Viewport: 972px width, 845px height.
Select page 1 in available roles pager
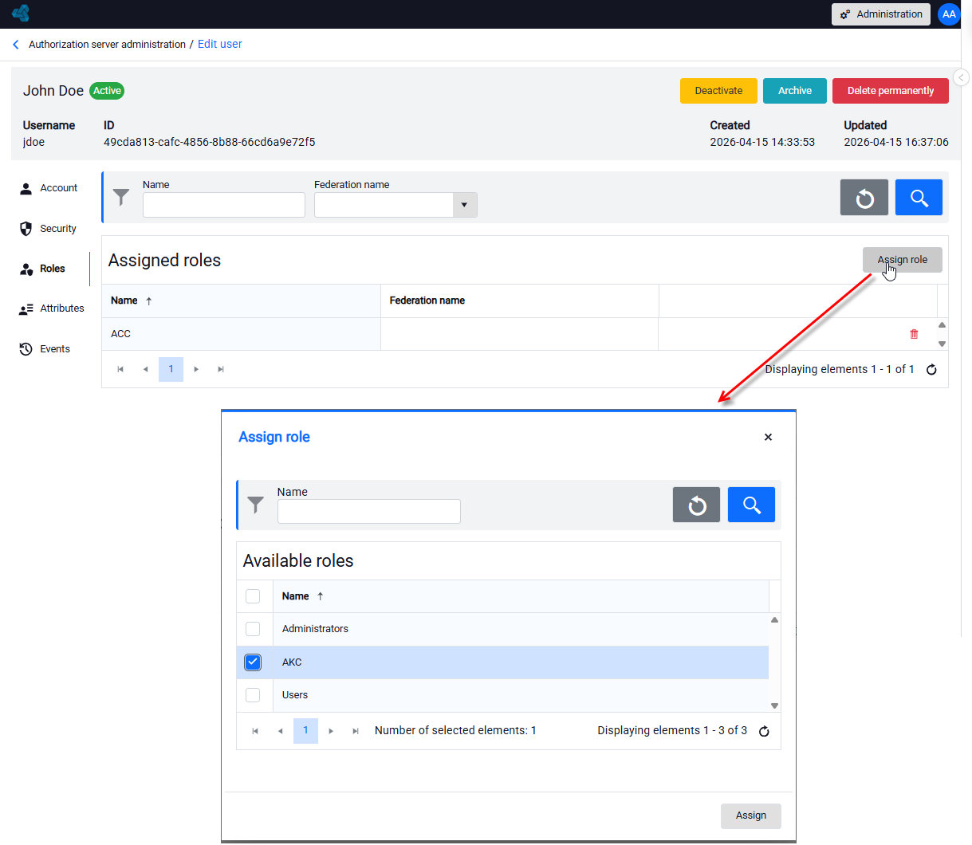pyautogui.click(x=305, y=731)
